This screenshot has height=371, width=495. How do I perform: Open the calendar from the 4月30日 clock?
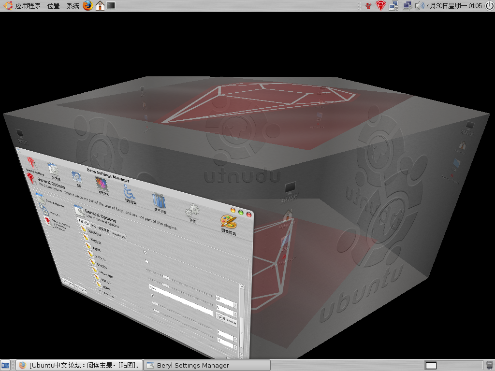point(454,6)
